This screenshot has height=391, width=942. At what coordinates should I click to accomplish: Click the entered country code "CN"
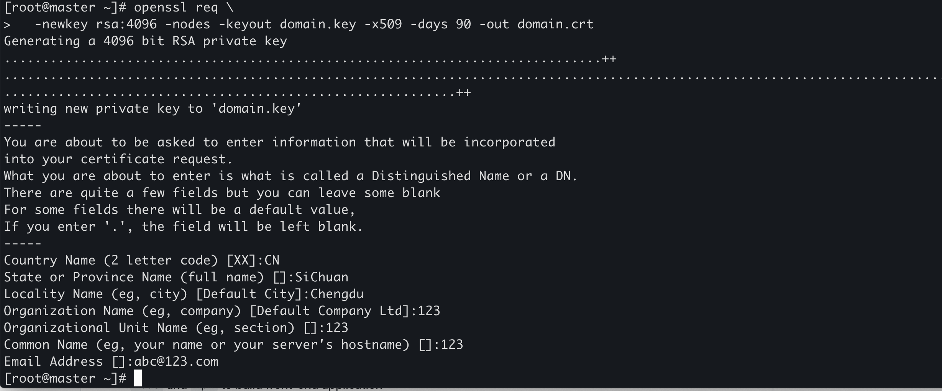pos(272,260)
